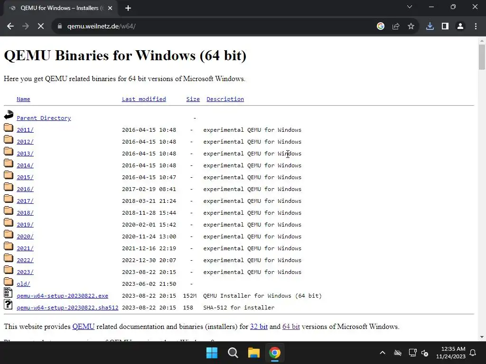Open Chrome three-dot menu
This screenshot has width=486, height=364.
click(476, 27)
